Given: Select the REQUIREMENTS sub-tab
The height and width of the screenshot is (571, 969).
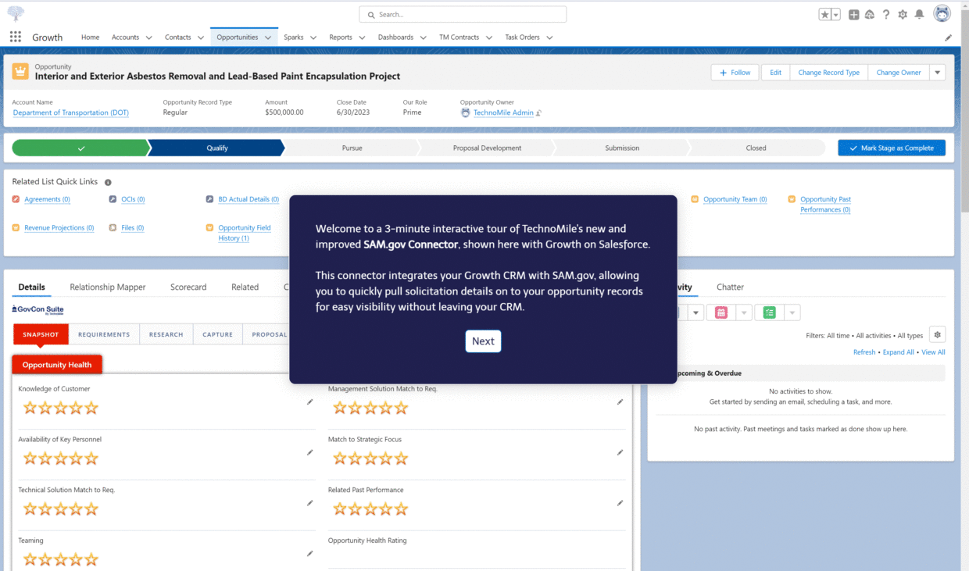Looking at the screenshot, I should tap(104, 334).
